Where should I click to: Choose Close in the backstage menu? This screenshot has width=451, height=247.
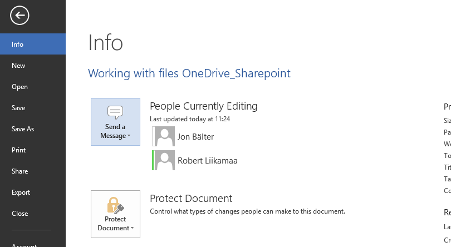(x=33, y=214)
